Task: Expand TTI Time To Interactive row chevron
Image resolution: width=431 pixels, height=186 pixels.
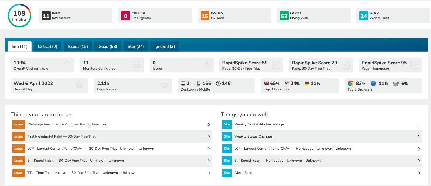Action: 209,173
